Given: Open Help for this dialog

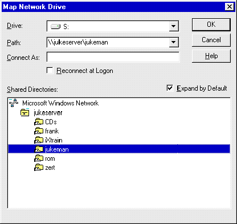Looking at the screenshot, I should point(211,56).
